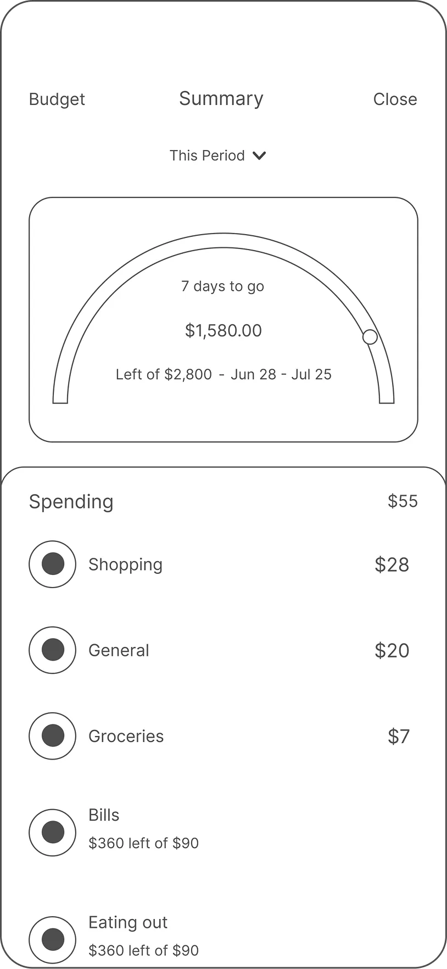The width and height of the screenshot is (447, 969).
Task: Click the Shopping category circle icon
Action: click(x=52, y=564)
